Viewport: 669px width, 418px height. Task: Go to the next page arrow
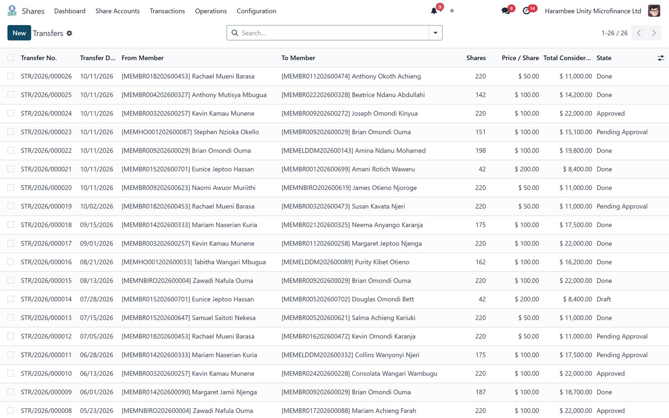click(x=654, y=33)
